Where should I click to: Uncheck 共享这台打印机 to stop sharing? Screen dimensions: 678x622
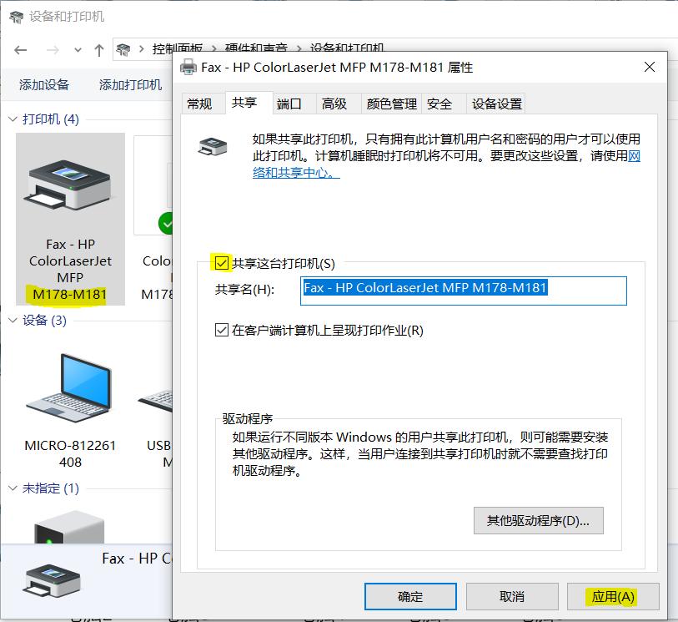click(222, 263)
